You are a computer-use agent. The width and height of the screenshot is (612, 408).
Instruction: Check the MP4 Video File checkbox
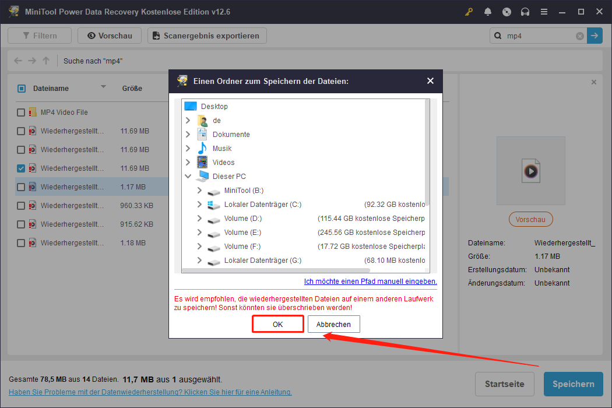[21, 112]
